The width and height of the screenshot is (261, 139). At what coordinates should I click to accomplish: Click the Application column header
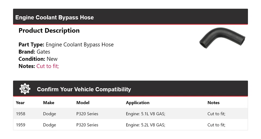pyautogui.click(x=138, y=103)
